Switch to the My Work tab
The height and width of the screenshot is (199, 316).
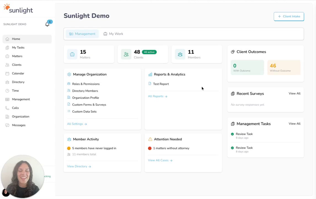[113, 34]
